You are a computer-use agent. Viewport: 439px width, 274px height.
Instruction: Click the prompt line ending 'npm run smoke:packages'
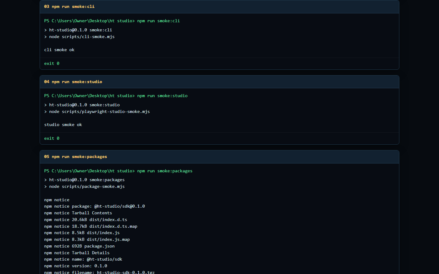tap(118, 171)
